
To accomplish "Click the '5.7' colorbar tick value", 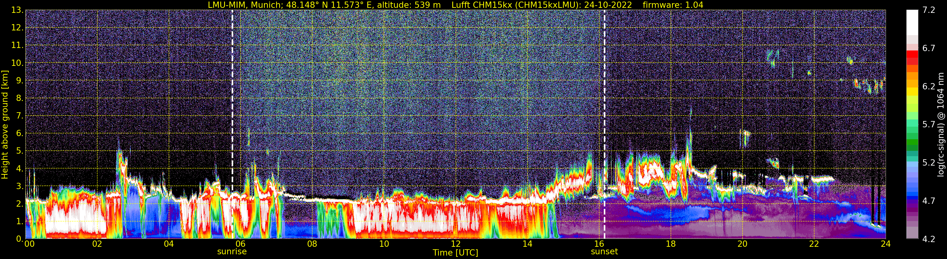I will point(929,124).
